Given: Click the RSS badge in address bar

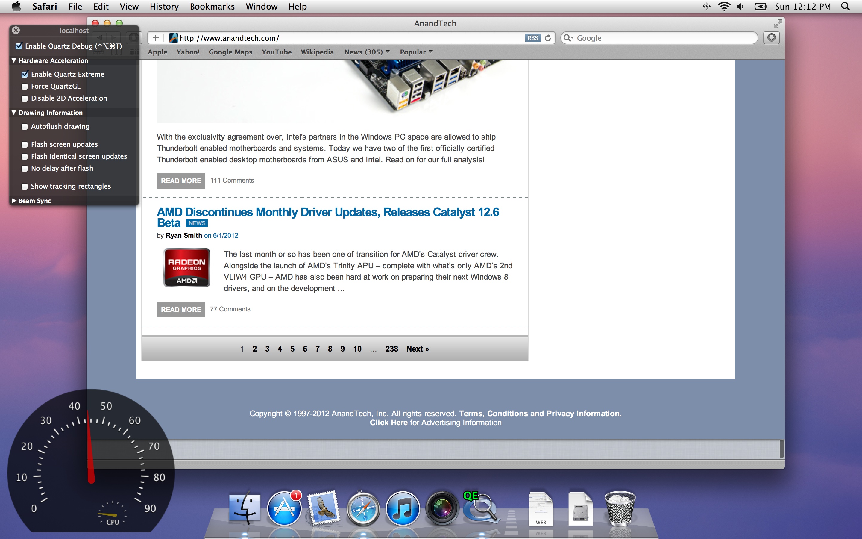Looking at the screenshot, I should click(x=533, y=38).
